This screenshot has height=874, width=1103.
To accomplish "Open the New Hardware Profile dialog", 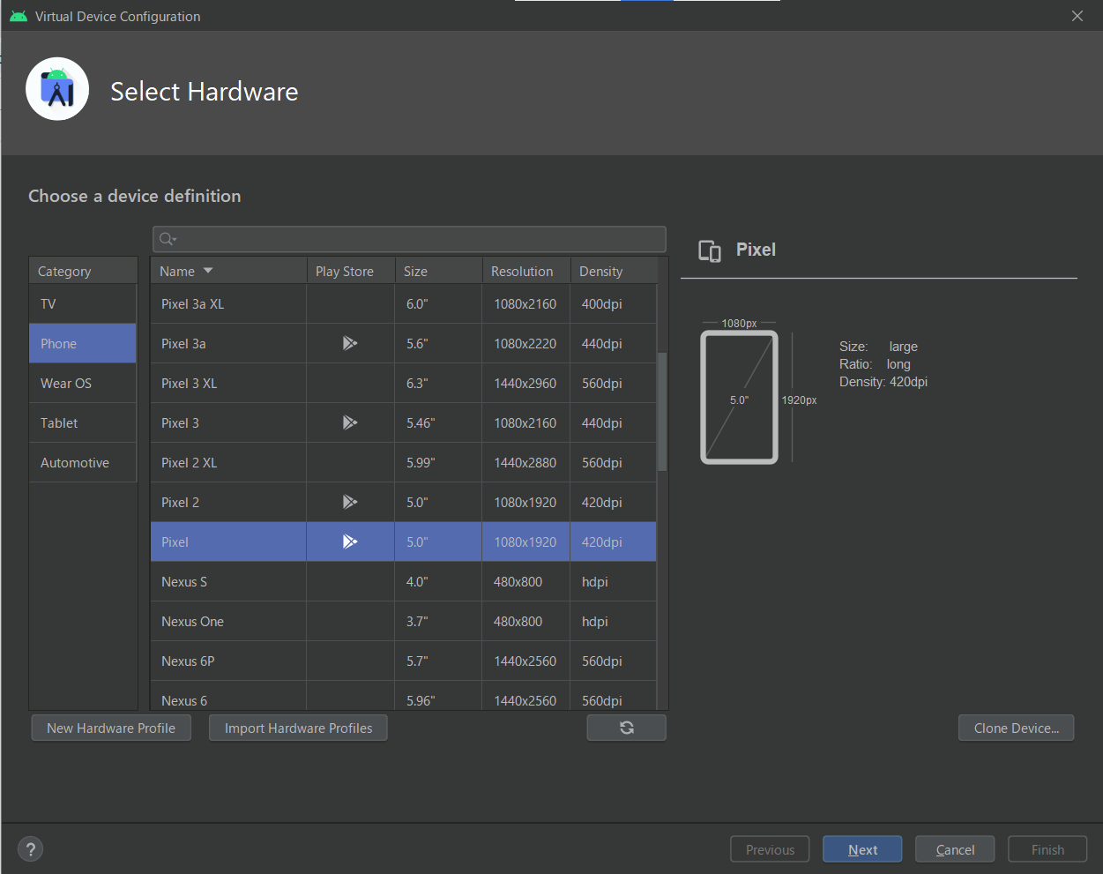I will pos(111,728).
